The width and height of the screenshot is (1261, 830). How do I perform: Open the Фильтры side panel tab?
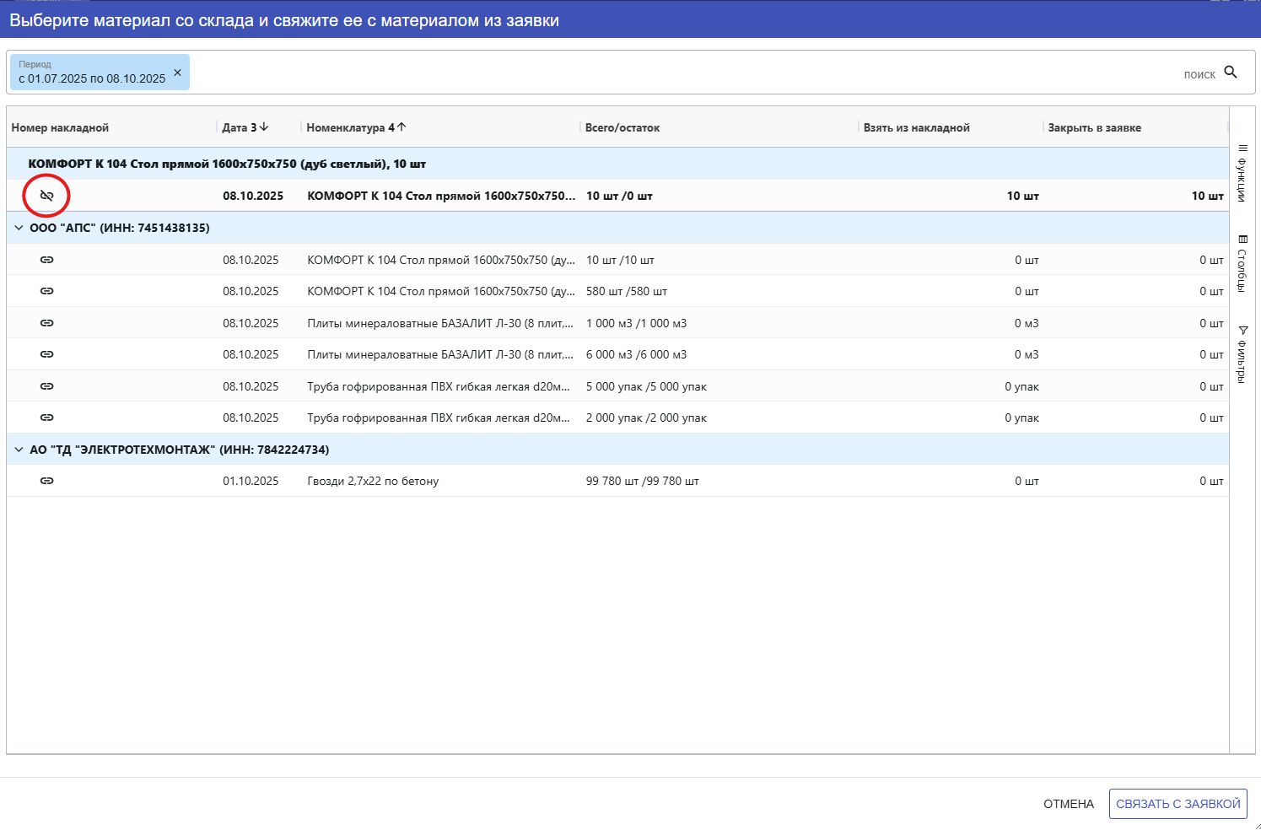tap(1242, 354)
